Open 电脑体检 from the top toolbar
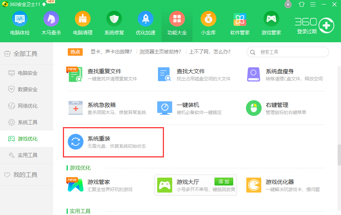 (20, 23)
